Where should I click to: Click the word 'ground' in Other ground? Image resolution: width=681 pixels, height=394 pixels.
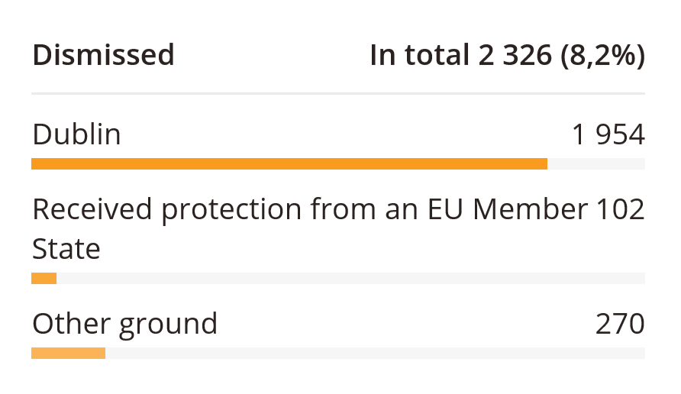point(168,324)
